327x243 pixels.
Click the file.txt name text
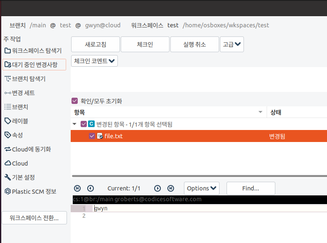click(113, 136)
